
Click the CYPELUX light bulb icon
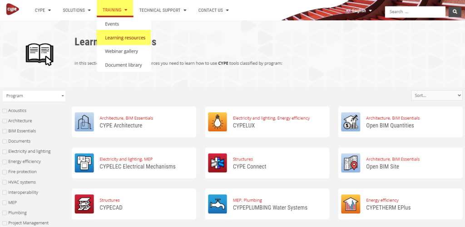pos(218,122)
